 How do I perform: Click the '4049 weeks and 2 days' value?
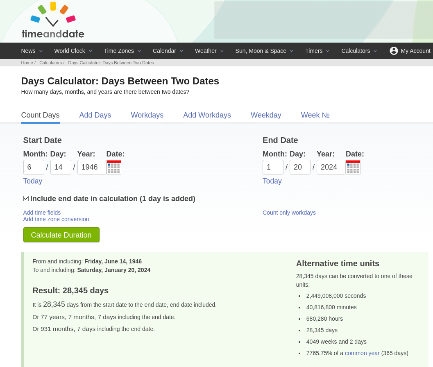[x=336, y=342]
